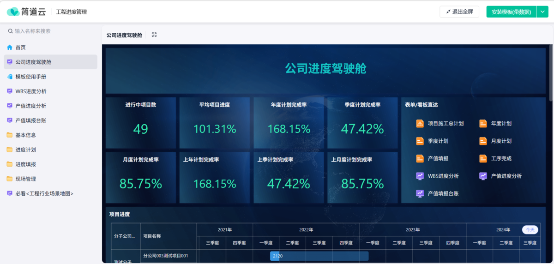The height and width of the screenshot is (264, 554).
Task: Click the 上年计划完成率 168.15% value
Action: coord(215,184)
